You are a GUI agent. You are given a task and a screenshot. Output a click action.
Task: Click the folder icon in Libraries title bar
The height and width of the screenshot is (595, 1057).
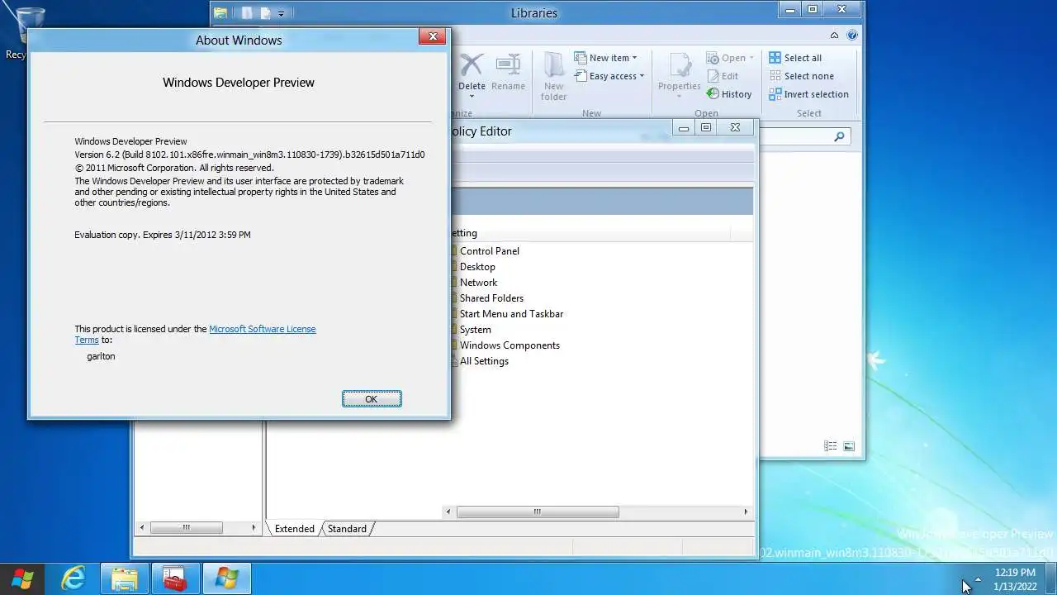pyautogui.click(x=220, y=12)
